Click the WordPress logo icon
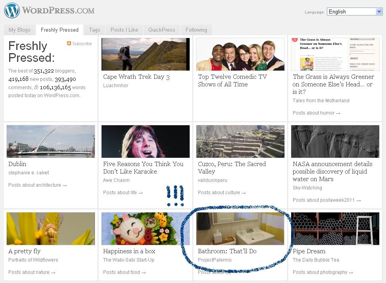Screen dimensions: 386x283 pos(12,10)
